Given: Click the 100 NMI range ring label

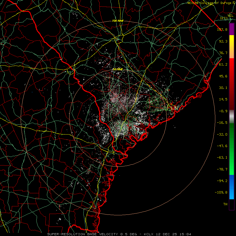Looking at the screenshot, I should point(118,21).
